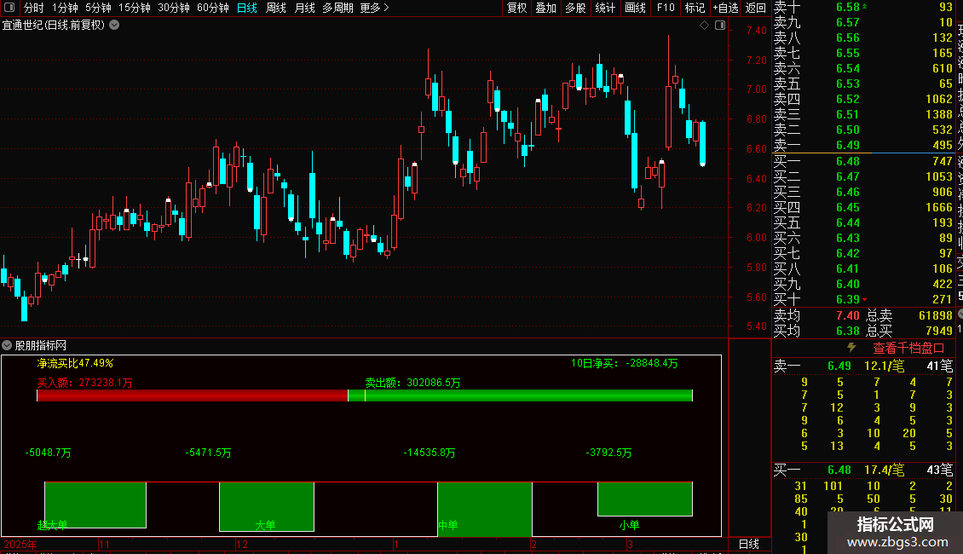The height and width of the screenshot is (554, 963).
Task: Click 总买 value 7949
Action: coord(939,331)
